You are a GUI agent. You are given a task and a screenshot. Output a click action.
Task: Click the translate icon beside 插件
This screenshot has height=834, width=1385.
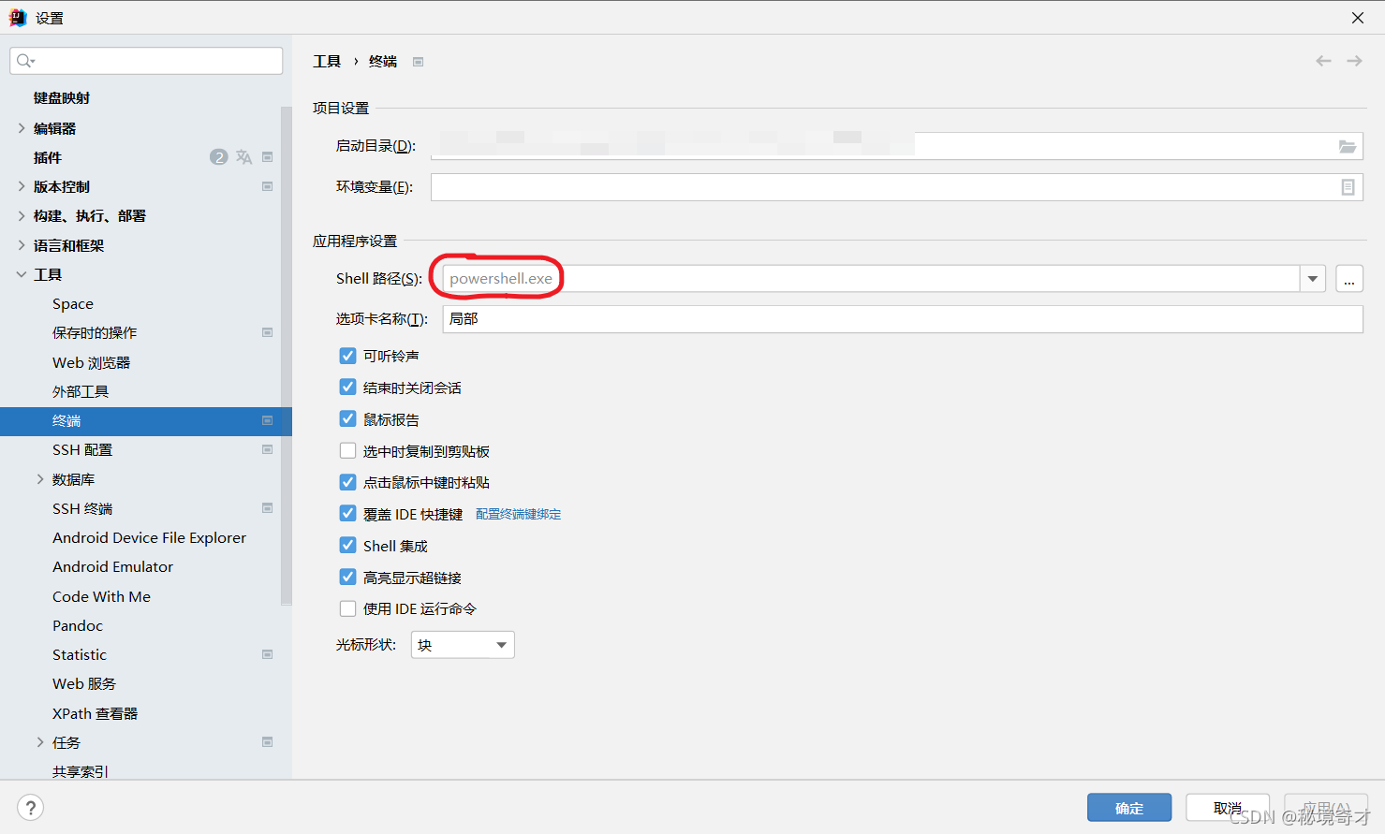pos(244,157)
